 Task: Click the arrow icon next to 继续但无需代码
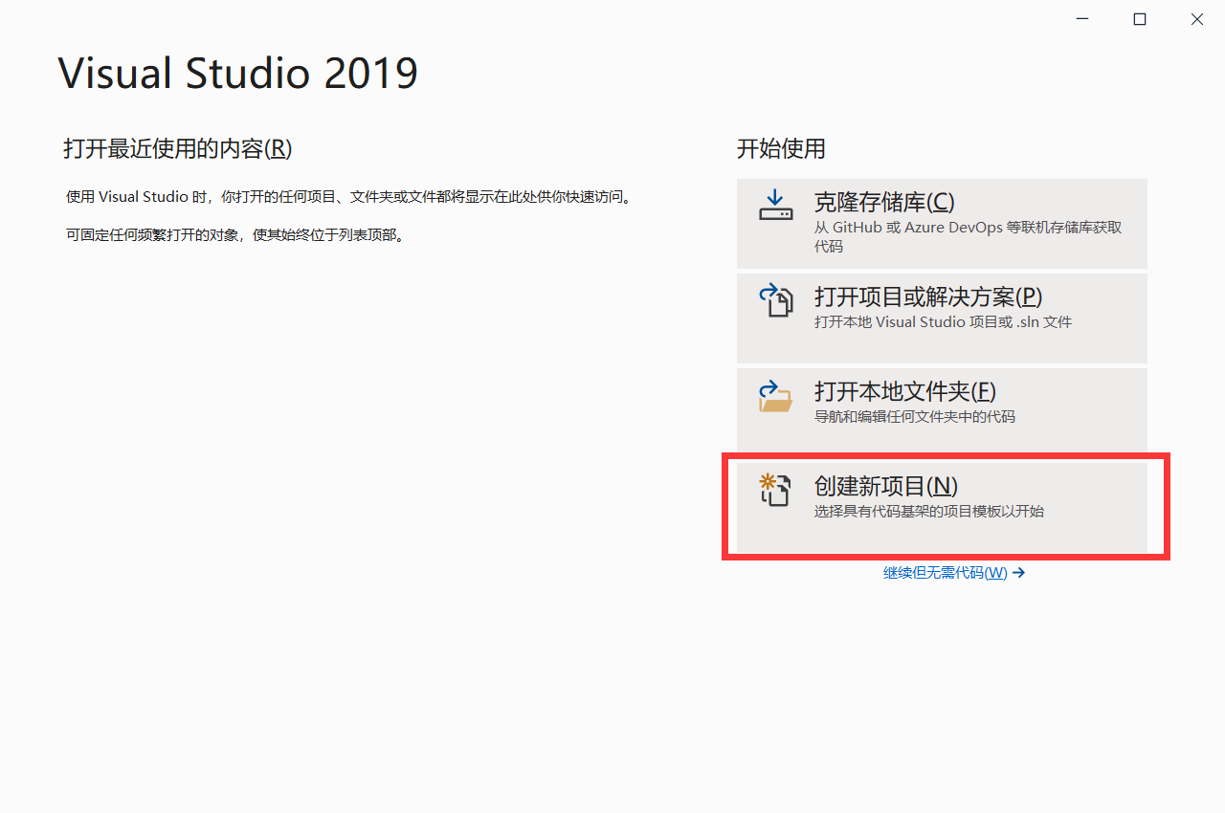(1018, 572)
